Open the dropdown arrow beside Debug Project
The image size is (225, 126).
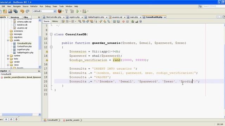[x=88, y=11]
